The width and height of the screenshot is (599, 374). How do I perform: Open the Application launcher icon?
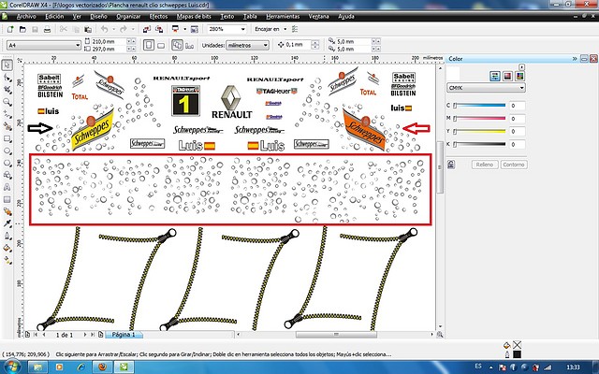click(x=176, y=29)
